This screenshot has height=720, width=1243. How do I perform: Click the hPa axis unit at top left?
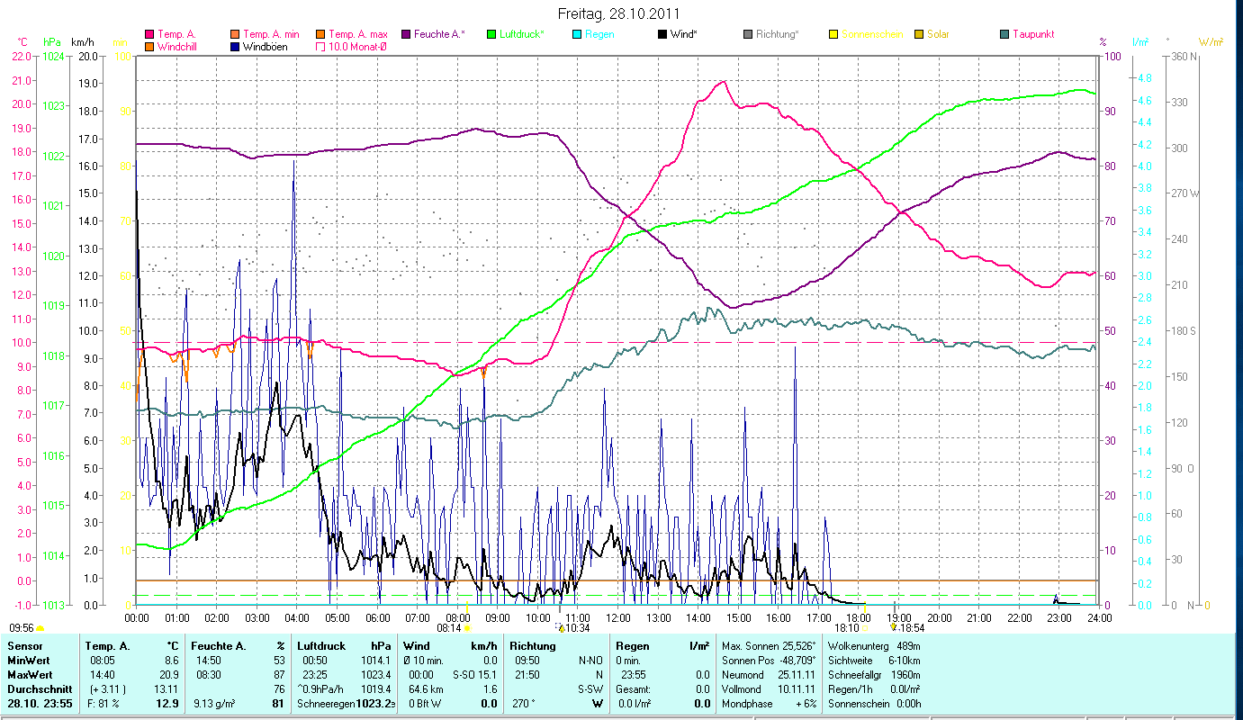click(x=51, y=42)
